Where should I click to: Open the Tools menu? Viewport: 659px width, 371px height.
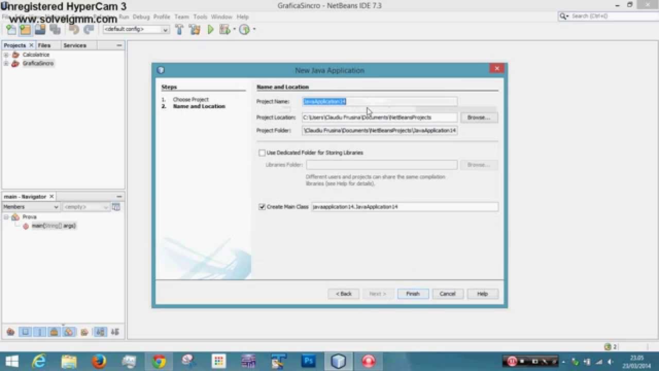pyautogui.click(x=200, y=16)
